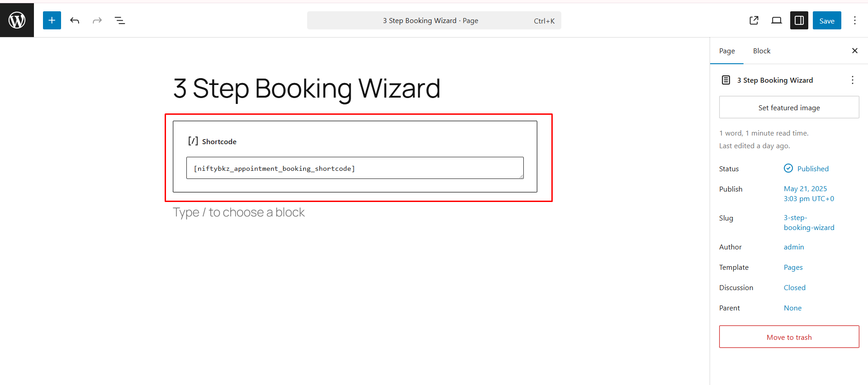
Task: Open the document overview list icon
Action: 120,20
